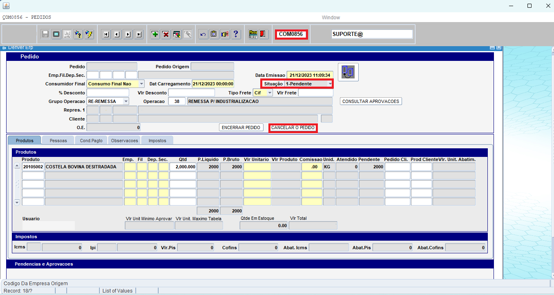Click the Comissao field showing .00
Screen dimensions: 554x295
point(312,167)
